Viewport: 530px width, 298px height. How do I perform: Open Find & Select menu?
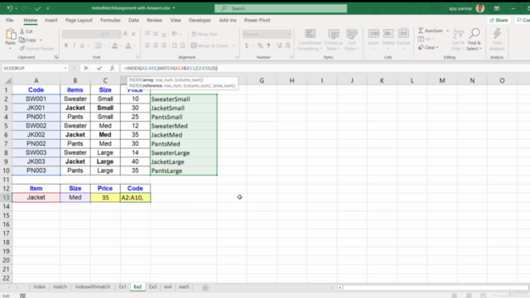click(x=474, y=40)
